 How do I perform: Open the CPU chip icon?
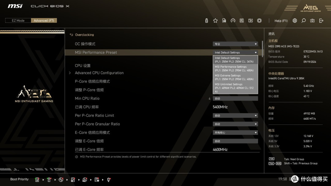pyautogui.click(x=260, y=20)
